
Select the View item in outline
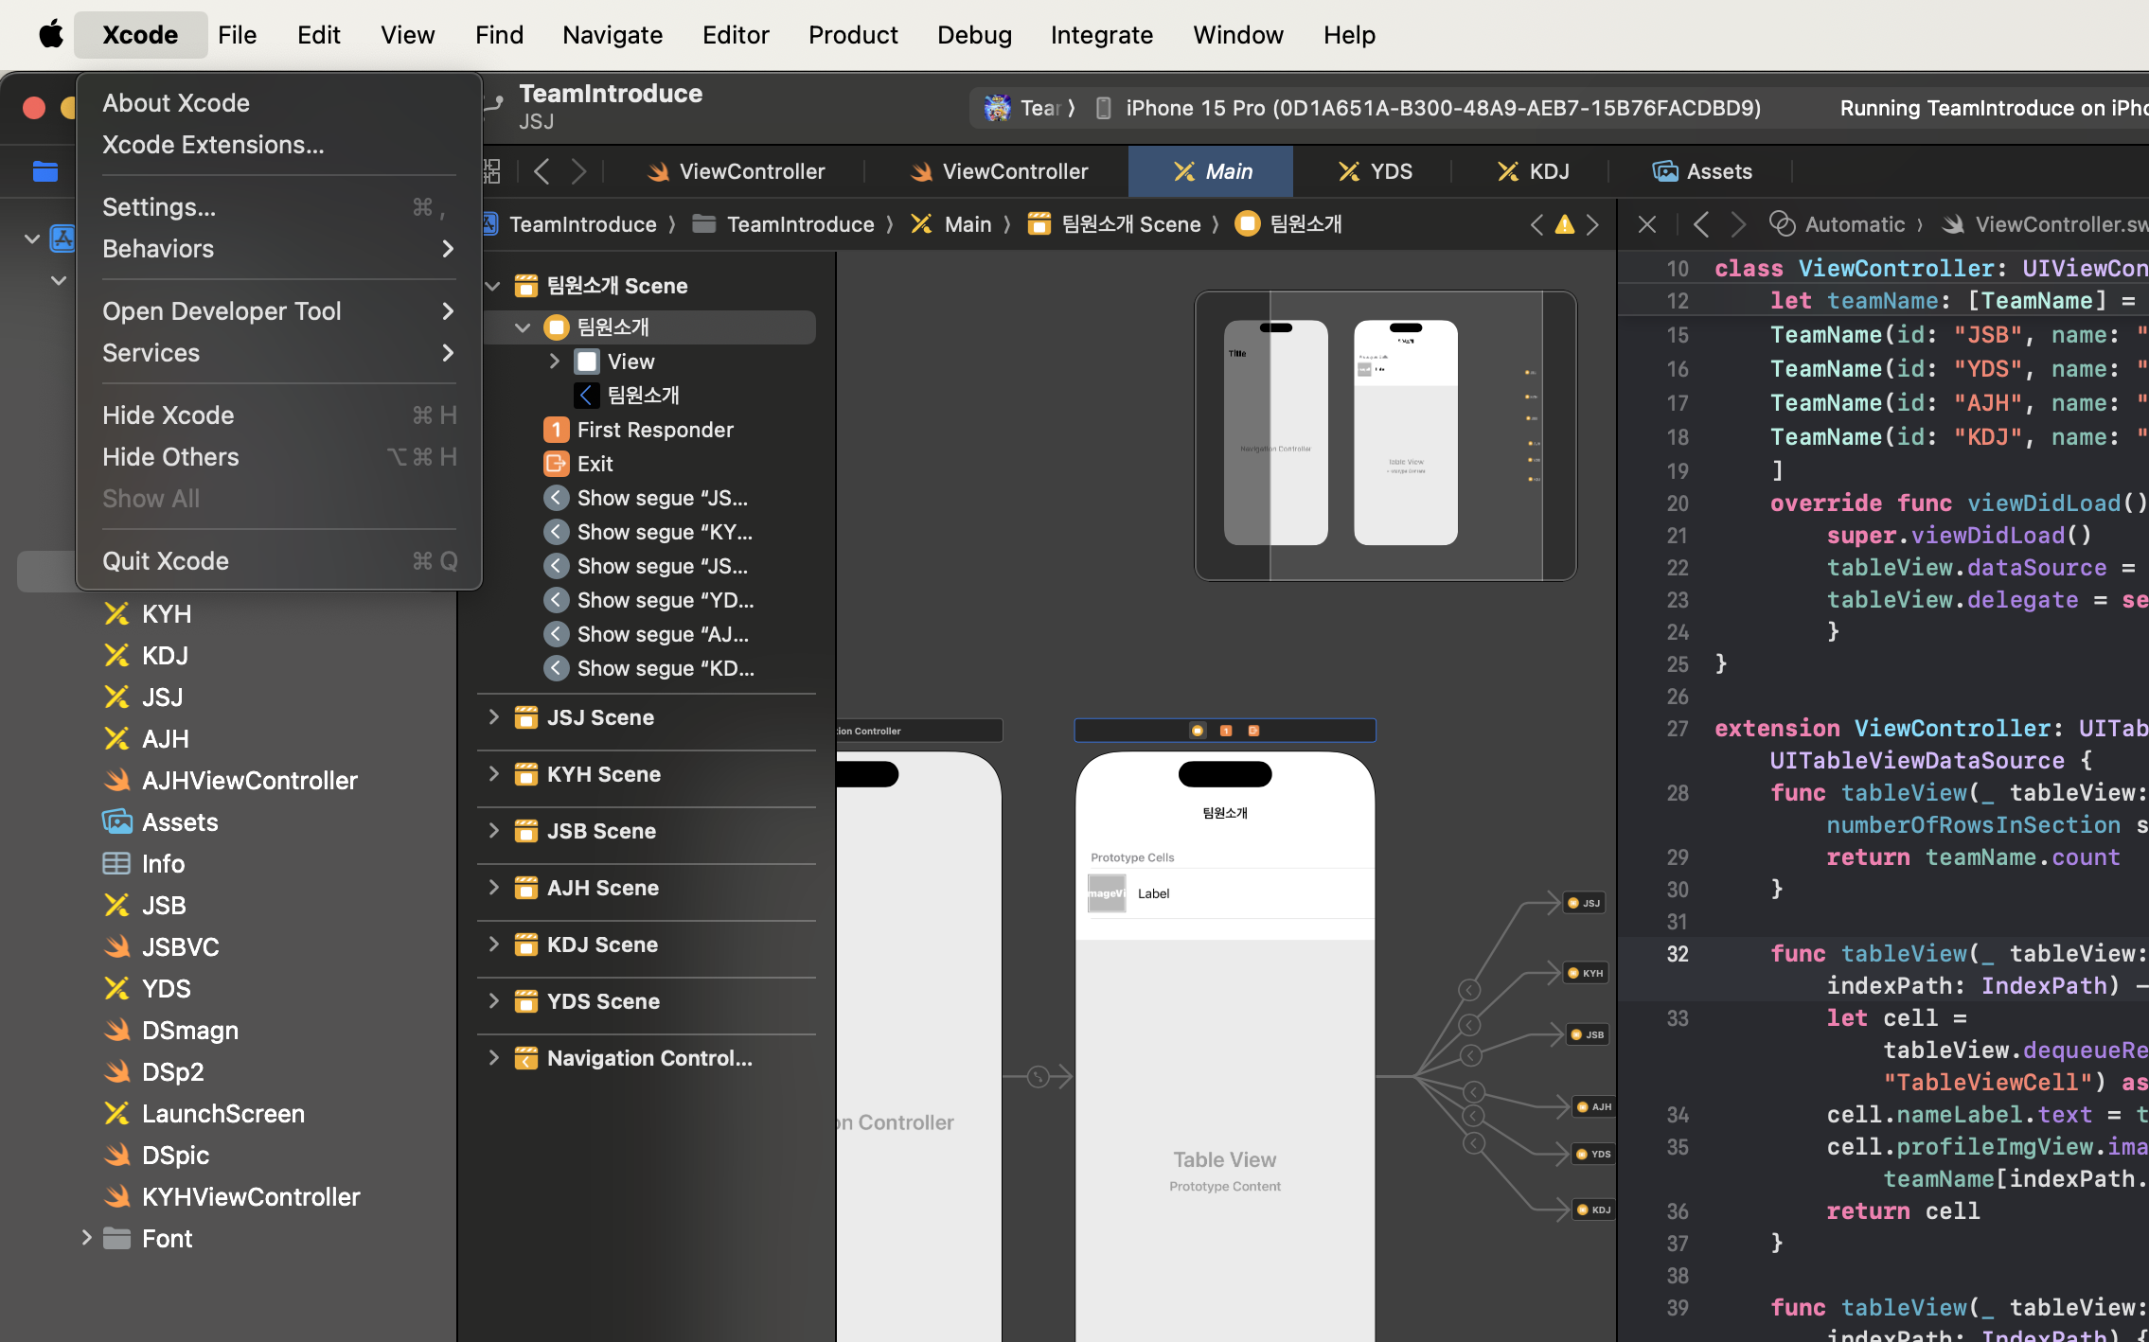point(630,362)
